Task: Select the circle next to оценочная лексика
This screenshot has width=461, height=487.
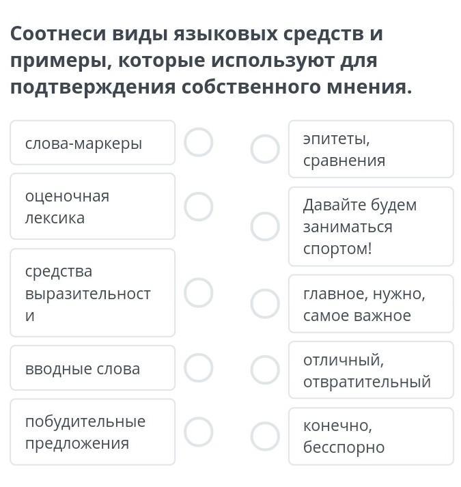Action: tap(199, 206)
